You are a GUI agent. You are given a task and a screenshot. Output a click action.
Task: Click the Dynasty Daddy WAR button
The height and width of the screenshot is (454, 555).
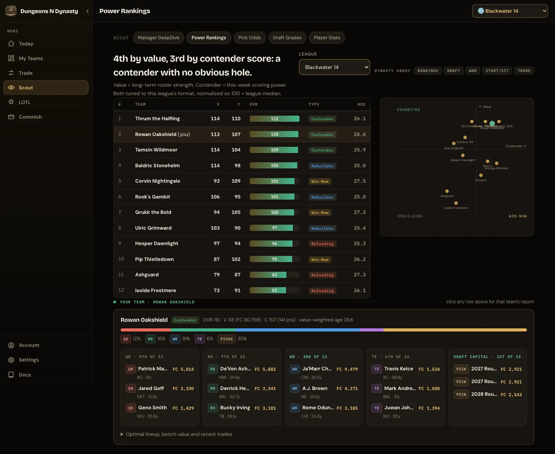[473, 71]
